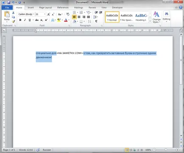Redo the last action
The height and width of the screenshot is (153, 184).
click(x=20, y=3)
